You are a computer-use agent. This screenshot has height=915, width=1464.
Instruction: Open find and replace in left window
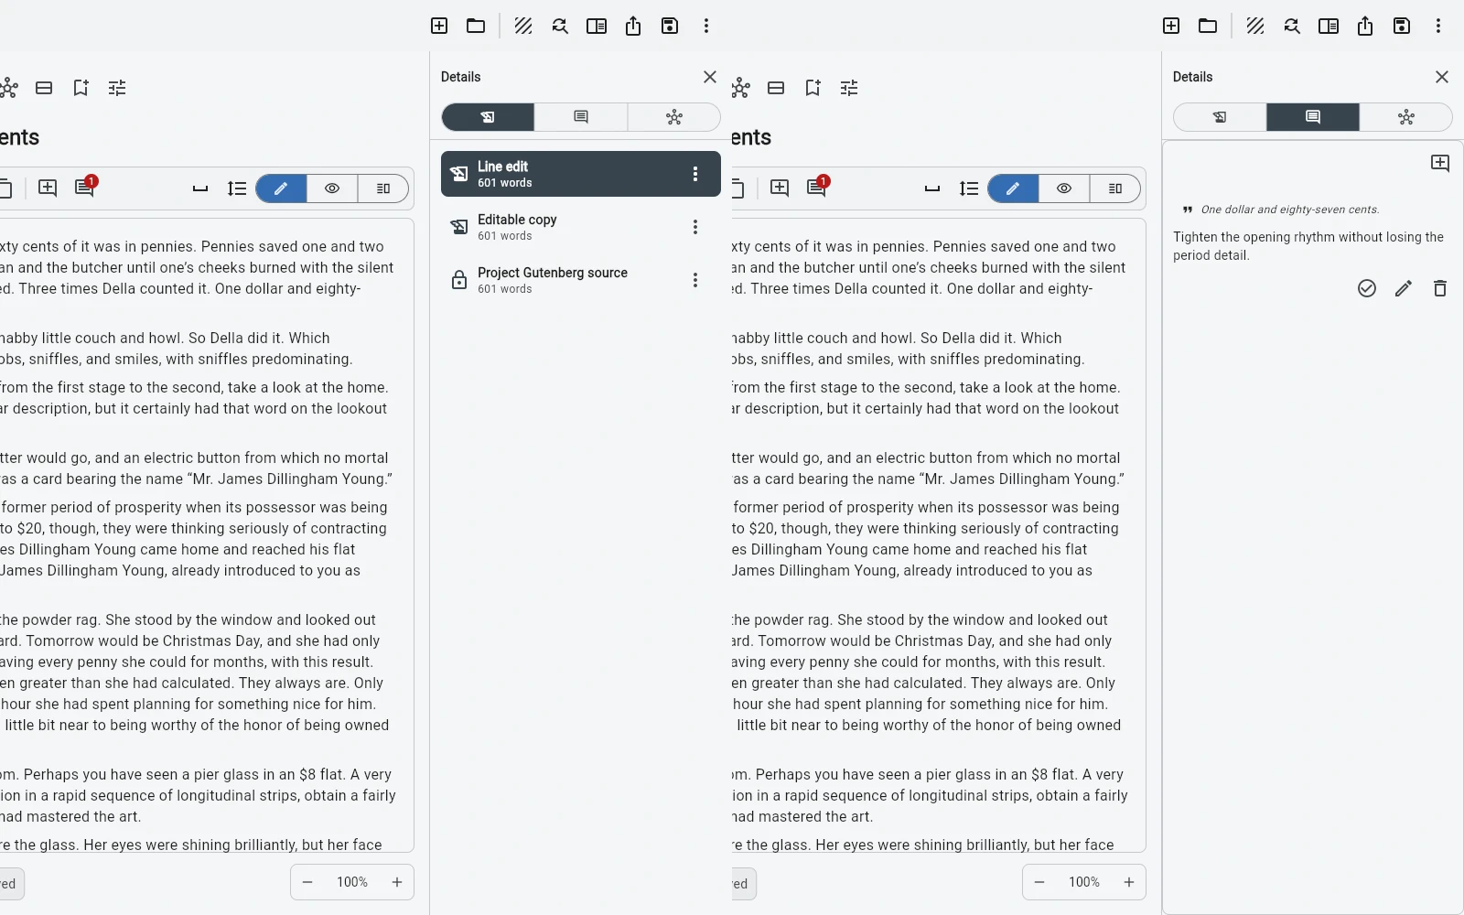560,26
